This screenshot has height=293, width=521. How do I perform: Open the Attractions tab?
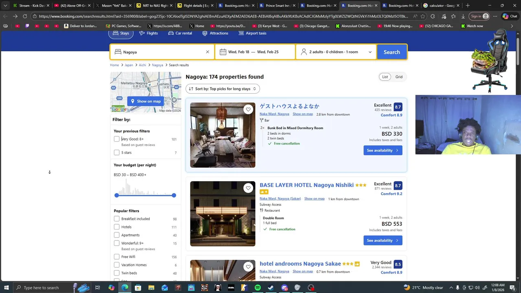(x=215, y=33)
